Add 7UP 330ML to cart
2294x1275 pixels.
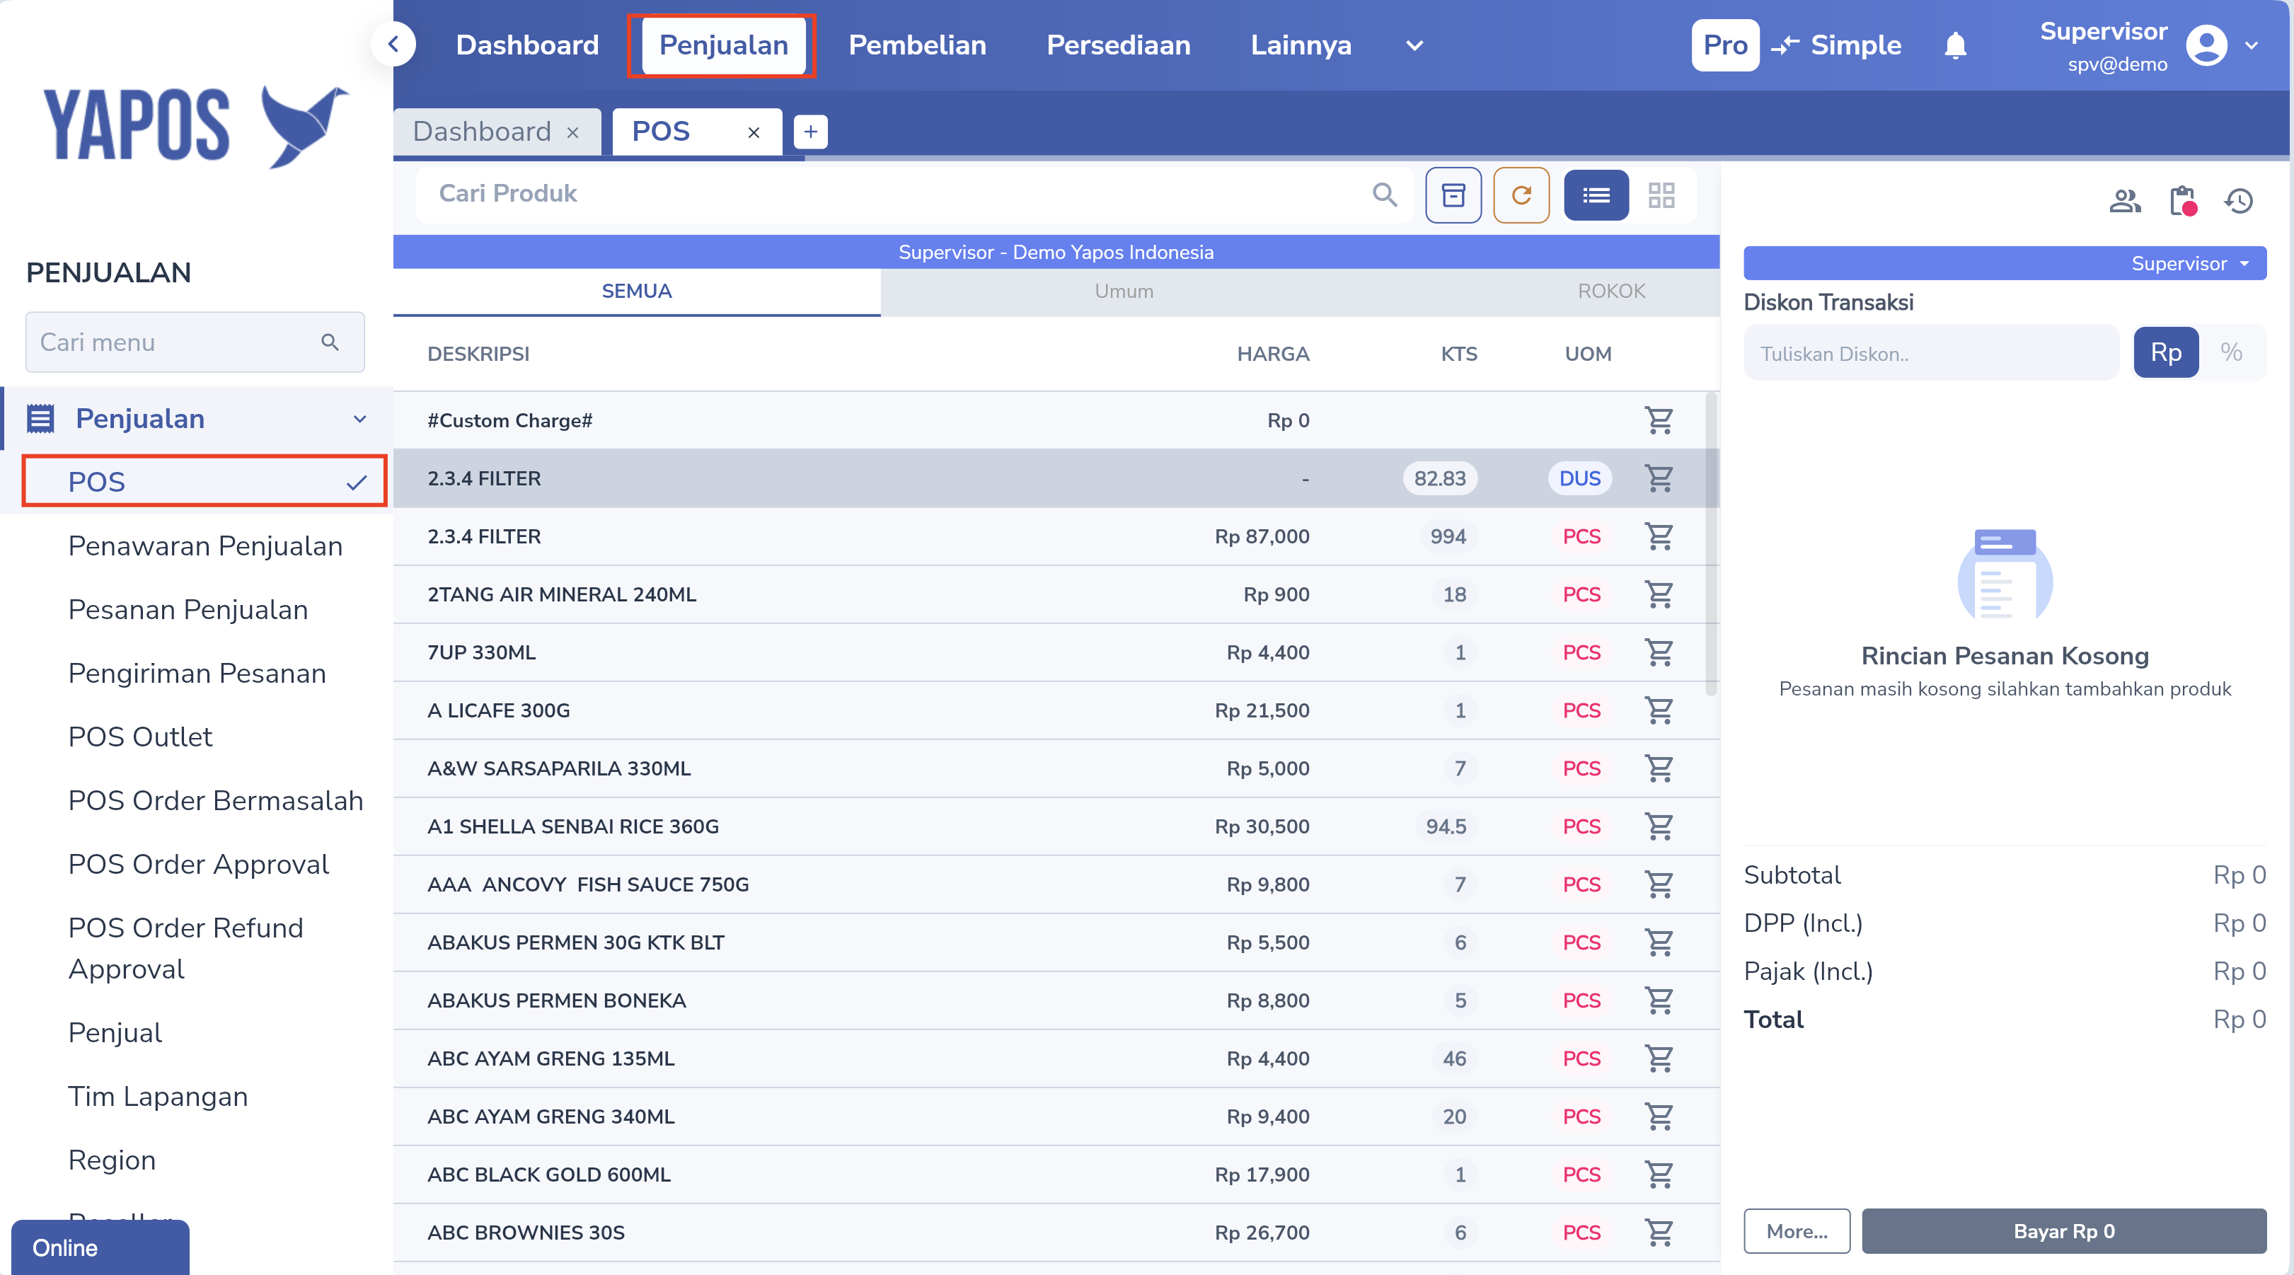tap(1658, 652)
